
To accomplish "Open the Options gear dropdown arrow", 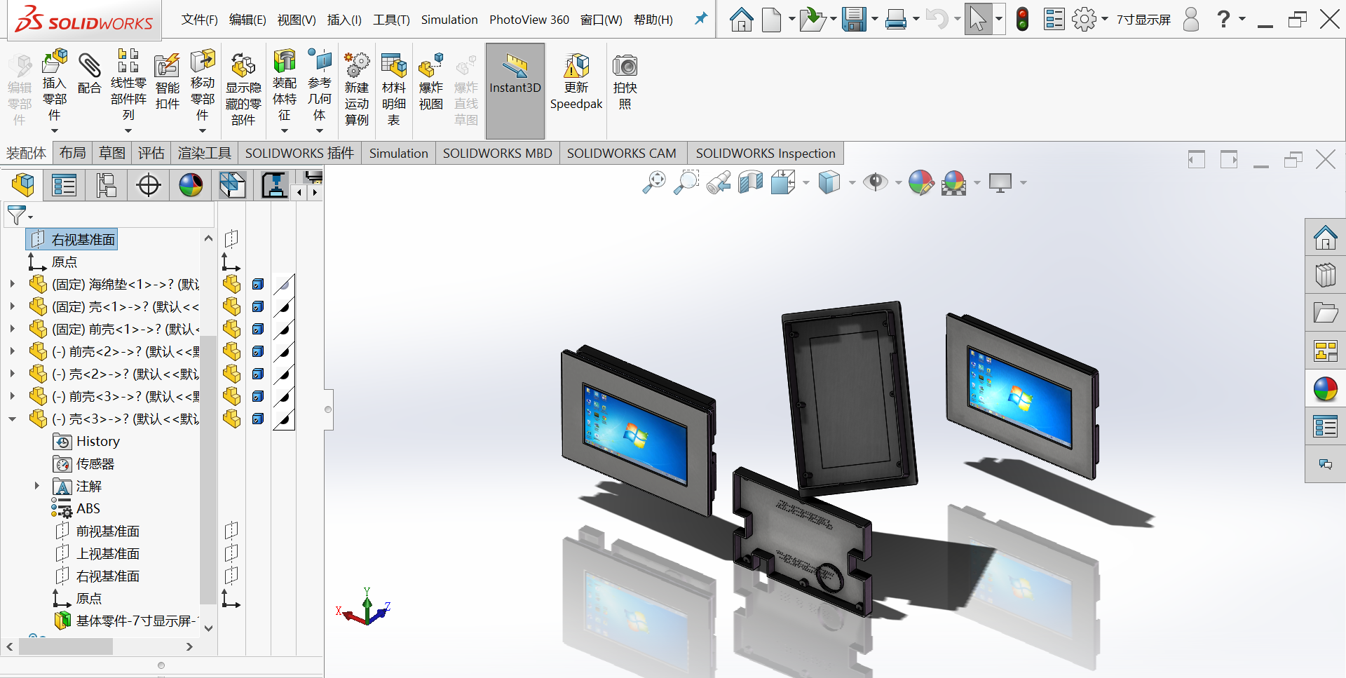I will [x=1105, y=19].
